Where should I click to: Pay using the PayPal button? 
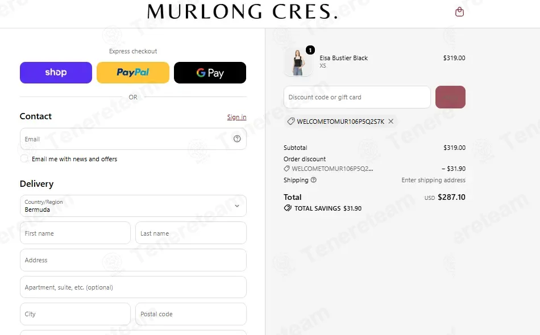(133, 73)
